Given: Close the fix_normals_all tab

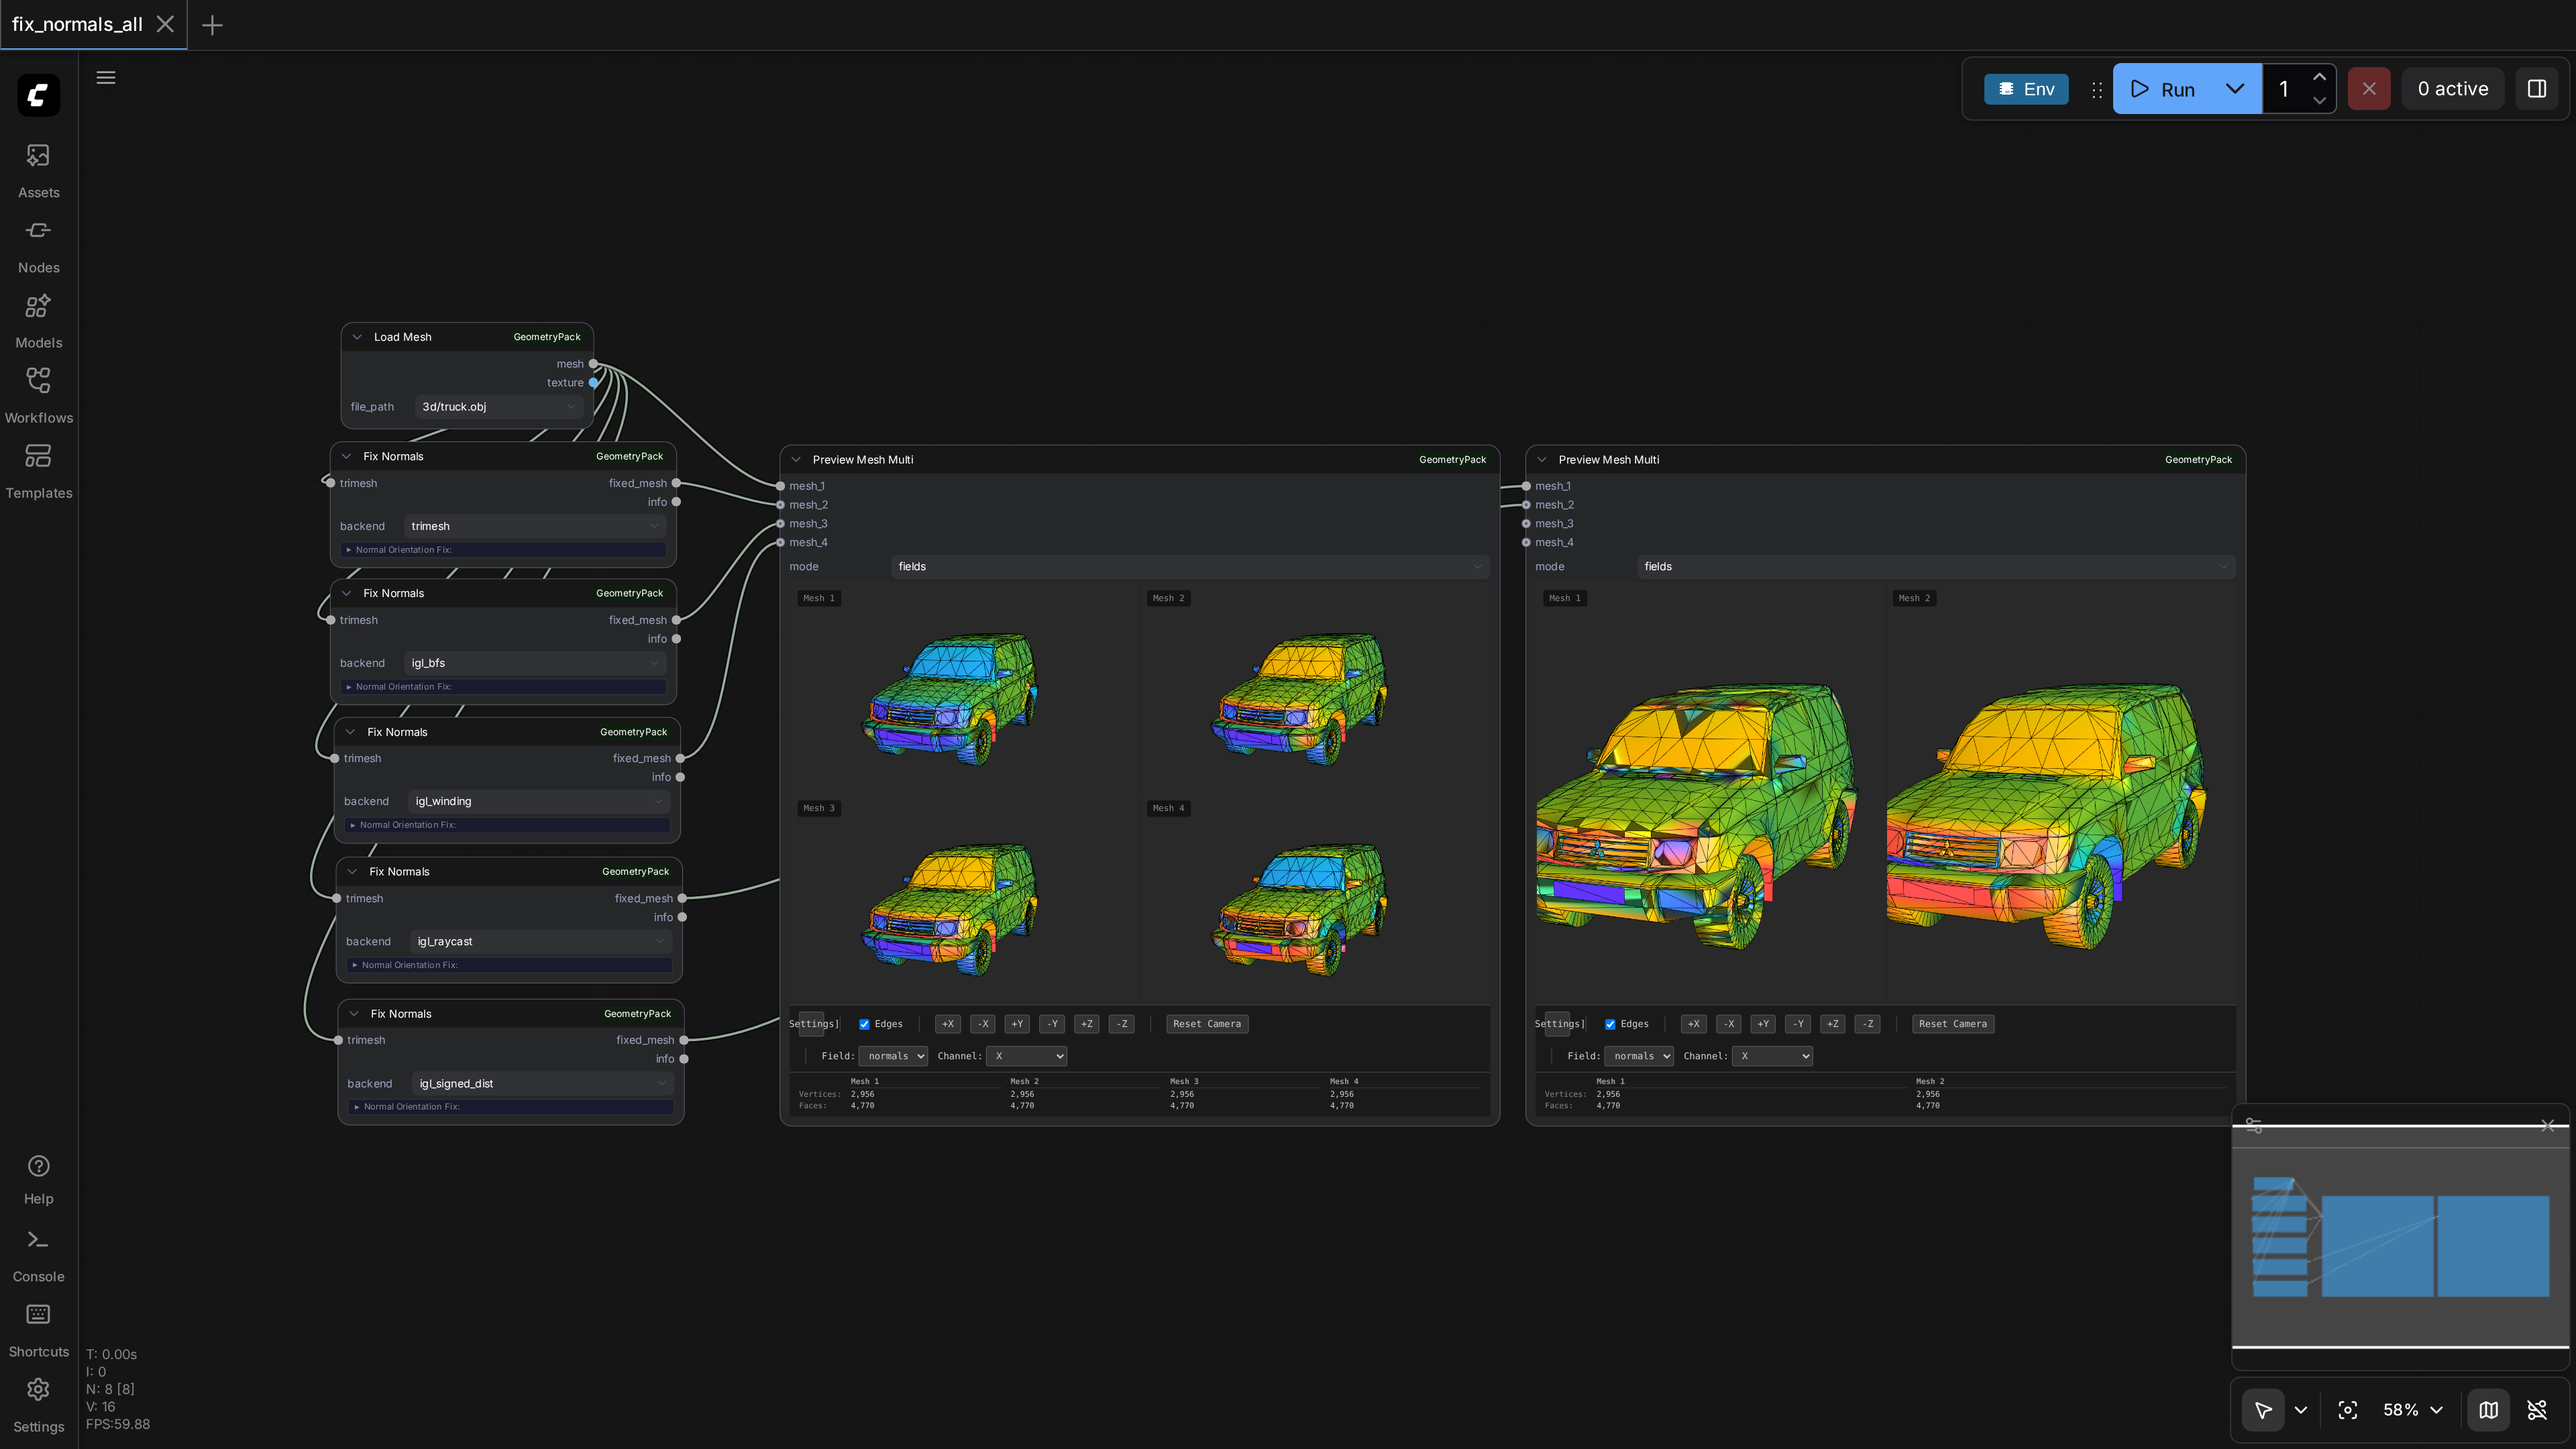Looking at the screenshot, I should click(165, 24).
